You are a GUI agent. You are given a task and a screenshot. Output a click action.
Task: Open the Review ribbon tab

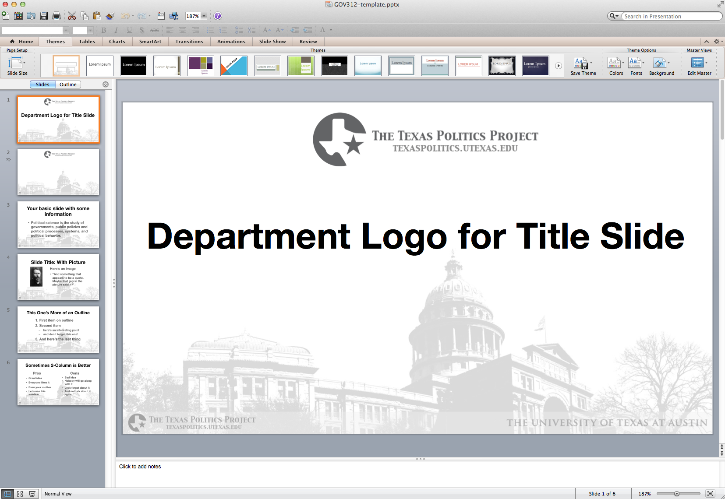click(308, 42)
